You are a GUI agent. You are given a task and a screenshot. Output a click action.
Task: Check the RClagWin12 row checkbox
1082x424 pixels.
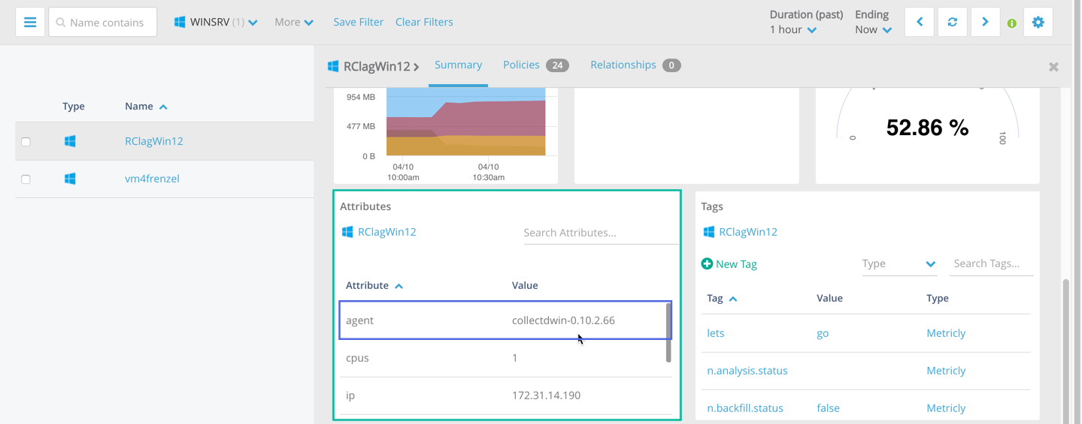(26, 142)
